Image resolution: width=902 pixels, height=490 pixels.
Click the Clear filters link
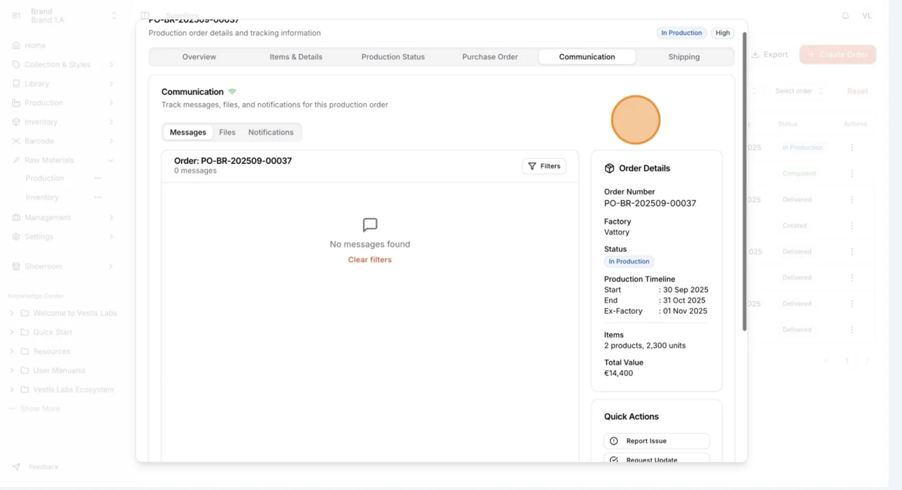pos(370,260)
